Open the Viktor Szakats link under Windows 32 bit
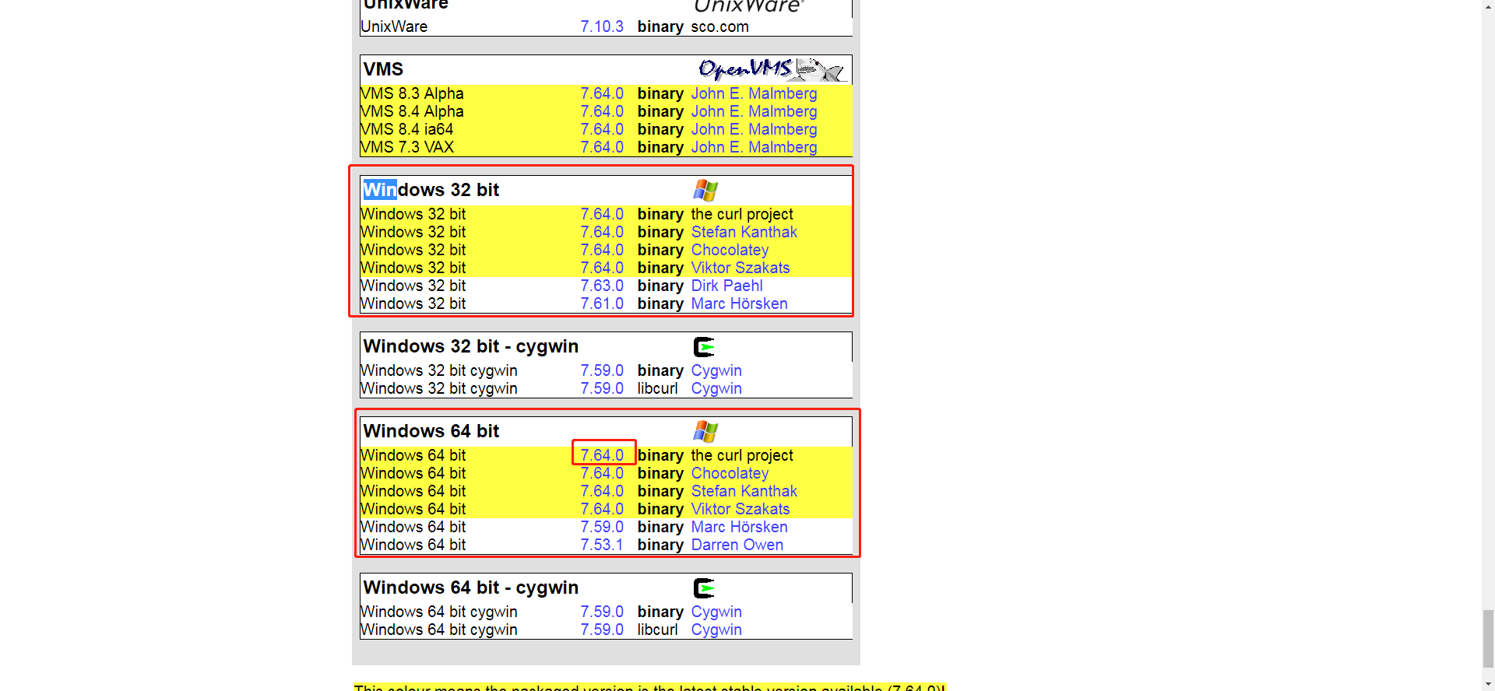The height and width of the screenshot is (691, 1495). tap(740, 268)
